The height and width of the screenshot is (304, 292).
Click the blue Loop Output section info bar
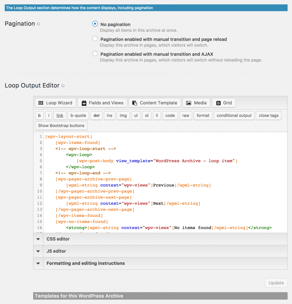[146, 8]
